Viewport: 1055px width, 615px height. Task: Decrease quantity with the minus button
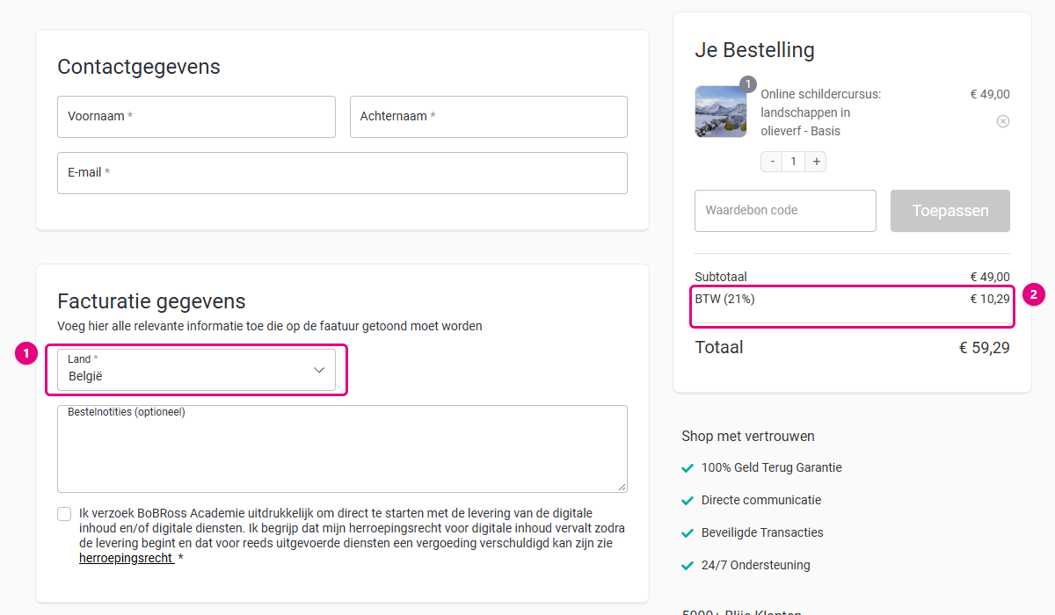(x=773, y=162)
